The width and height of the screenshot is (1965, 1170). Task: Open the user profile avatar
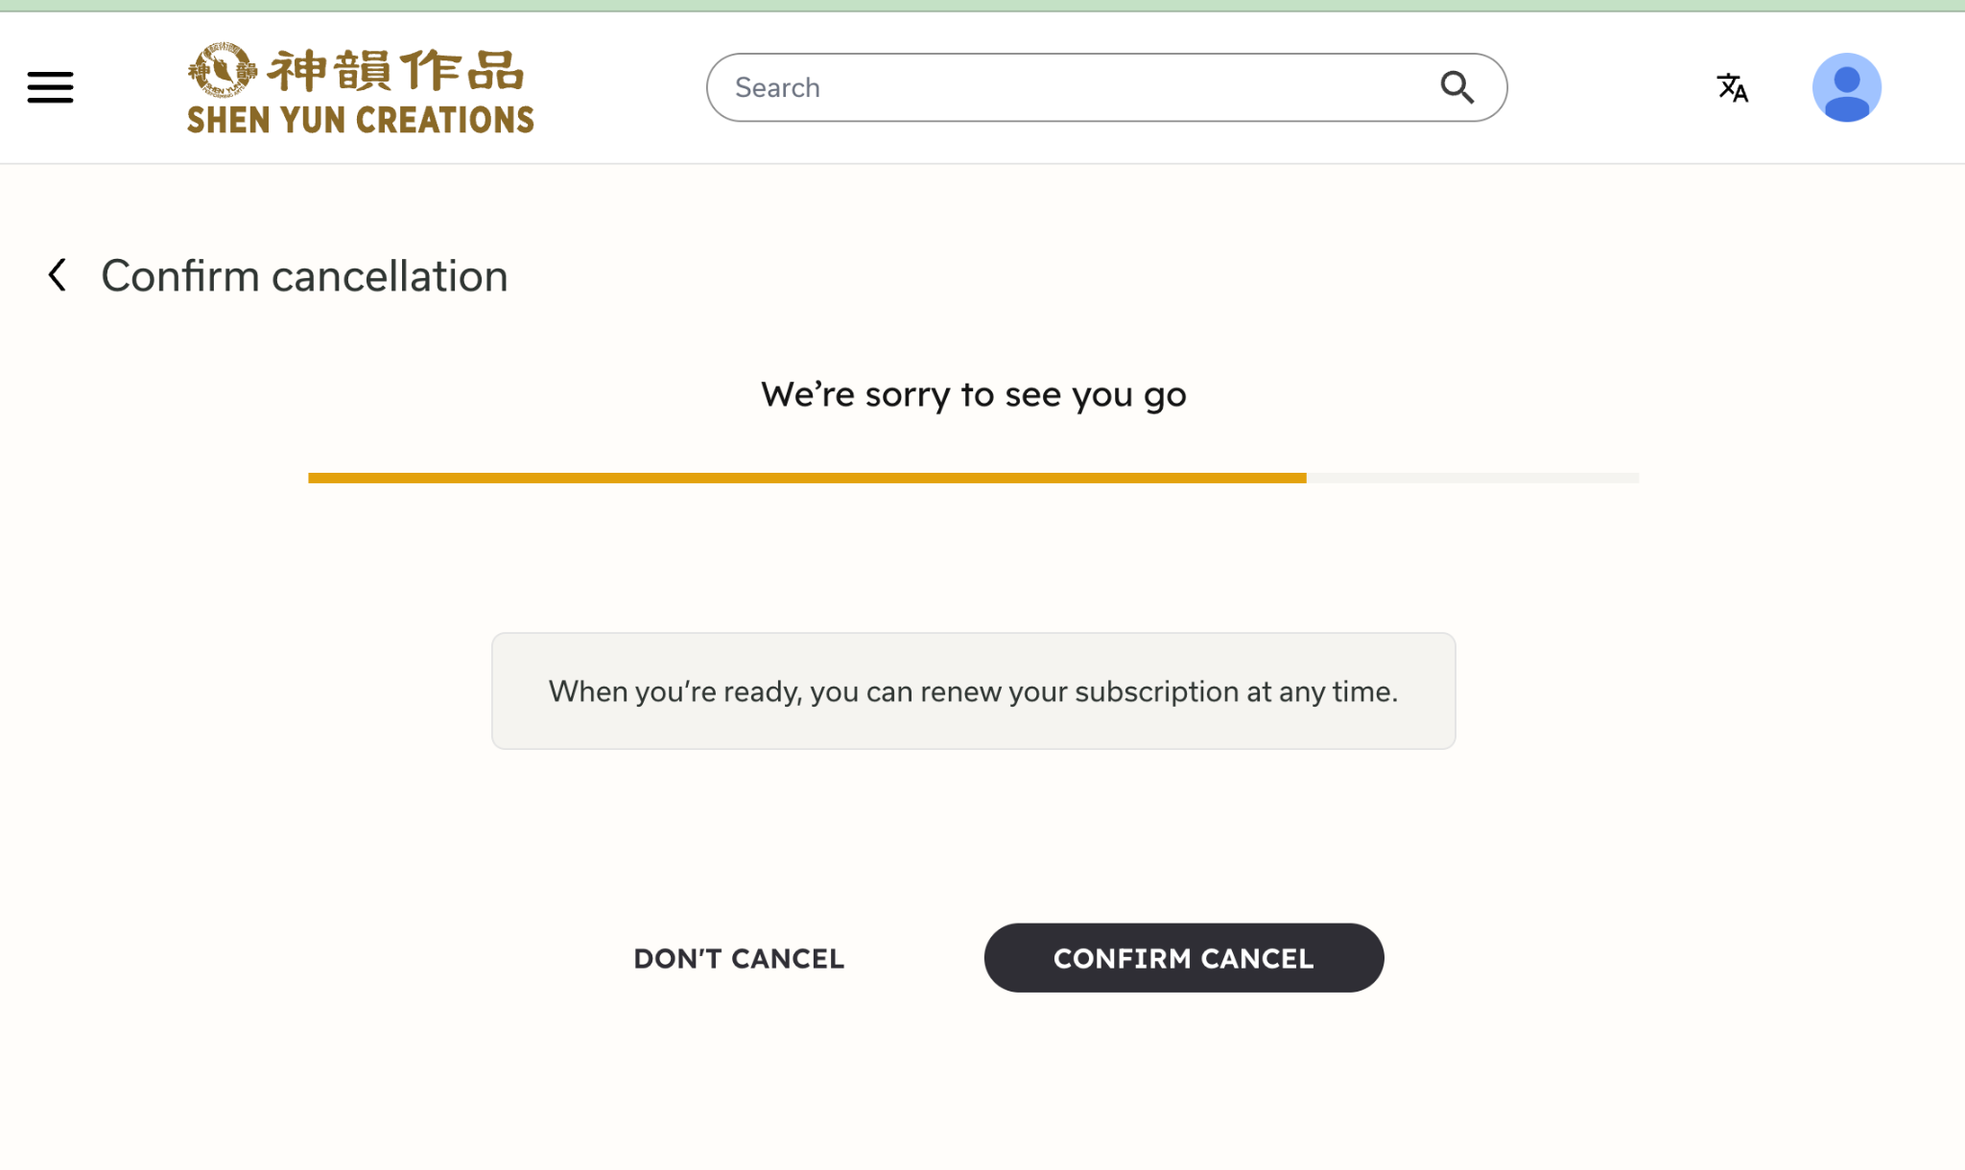(x=1846, y=87)
